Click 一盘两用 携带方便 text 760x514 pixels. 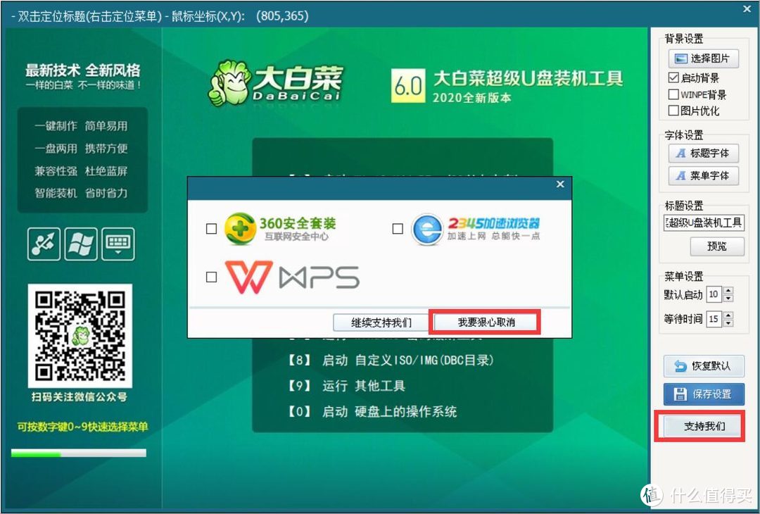point(81,149)
